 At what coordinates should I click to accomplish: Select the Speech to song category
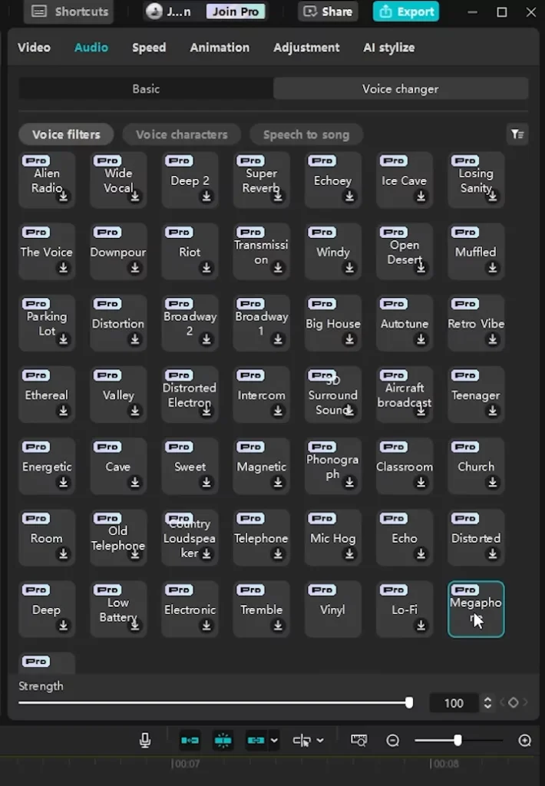click(x=306, y=134)
